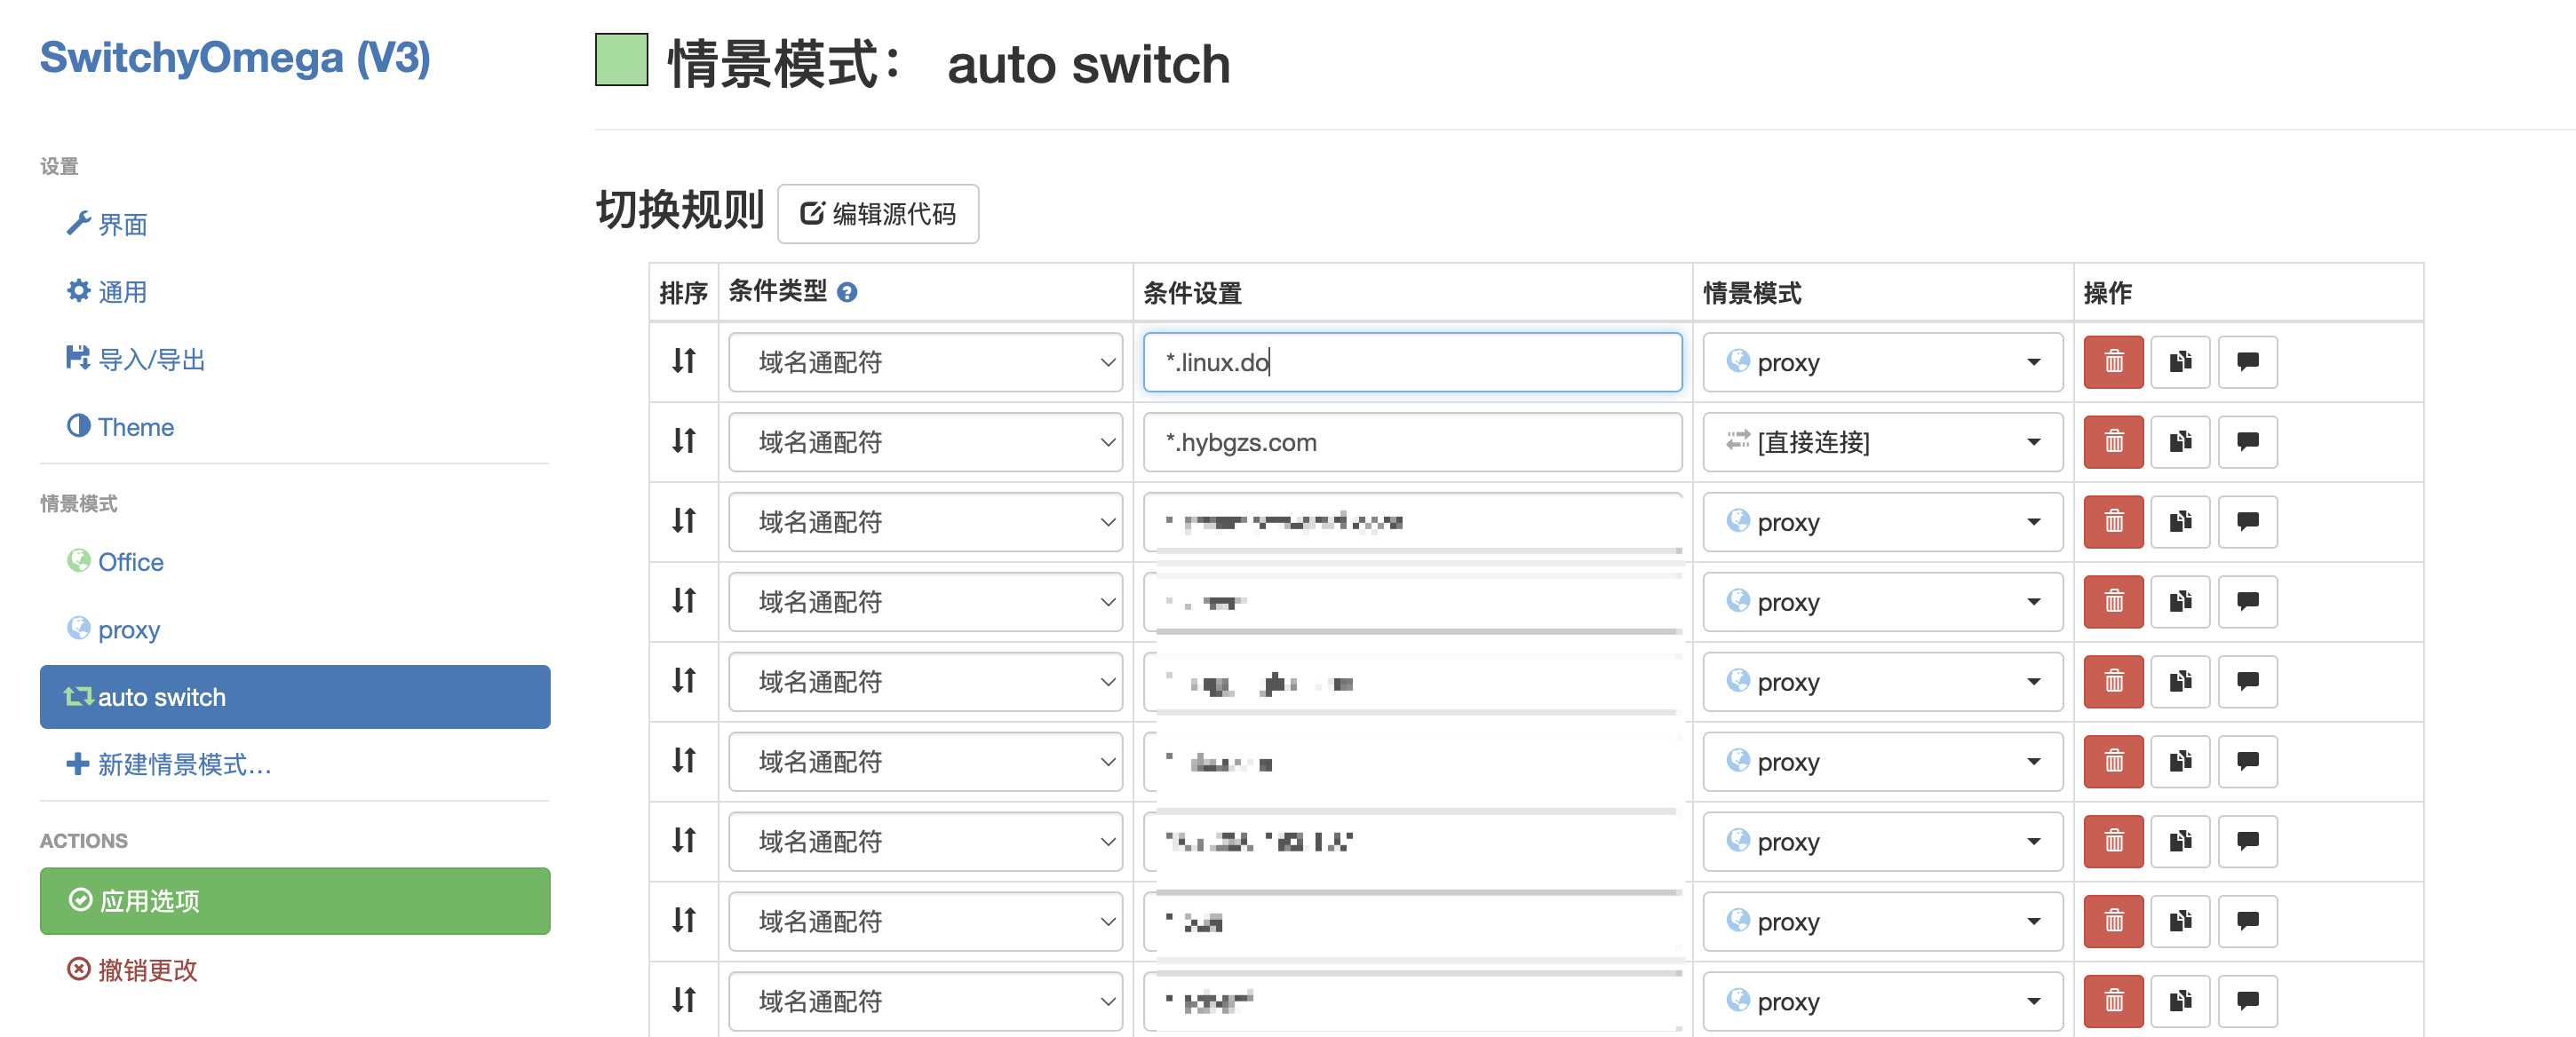Image resolution: width=2576 pixels, height=1037 pixels.
Task: Focus the *.hybgzs.com condition field
Action: [1412, 441]
